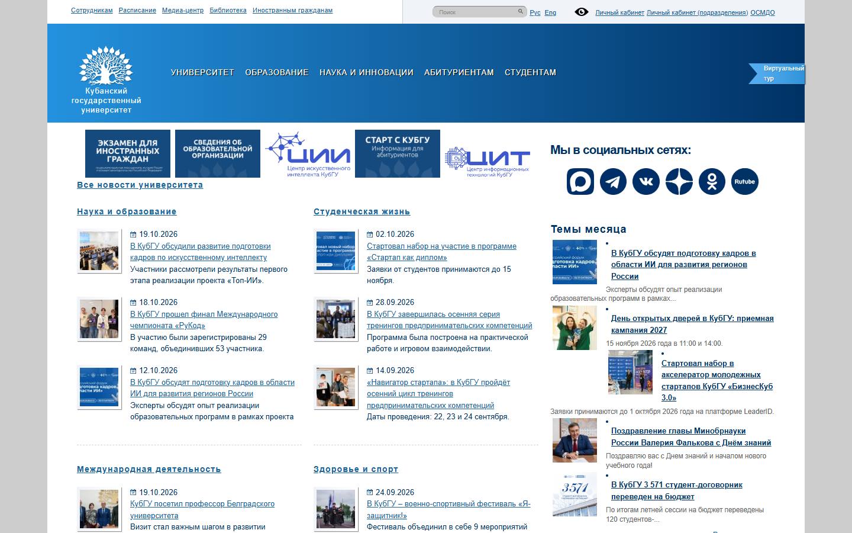Viewport: 852px width, 533px height.
Task: Toggle the visually impaired eye icon
Action: pyautogui.click(x=582, y=12)
